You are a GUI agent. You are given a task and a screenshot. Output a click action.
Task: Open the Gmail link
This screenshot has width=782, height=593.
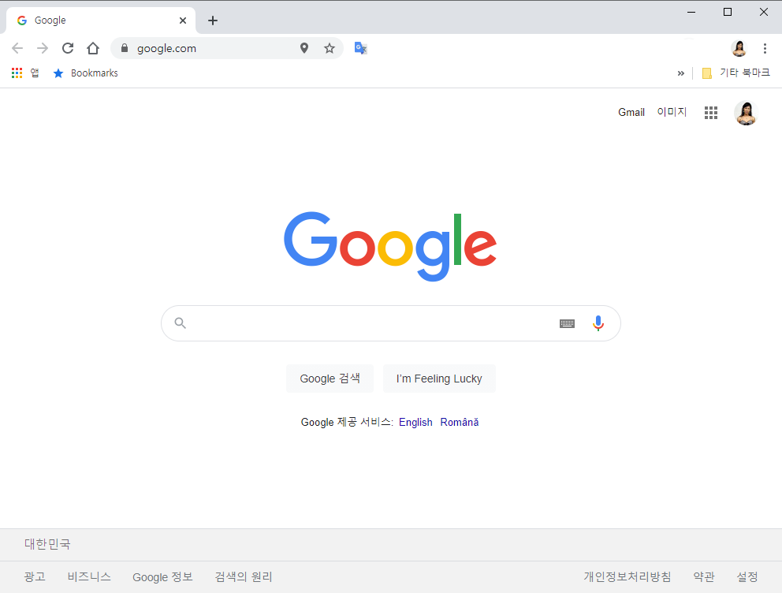point(631,112)
